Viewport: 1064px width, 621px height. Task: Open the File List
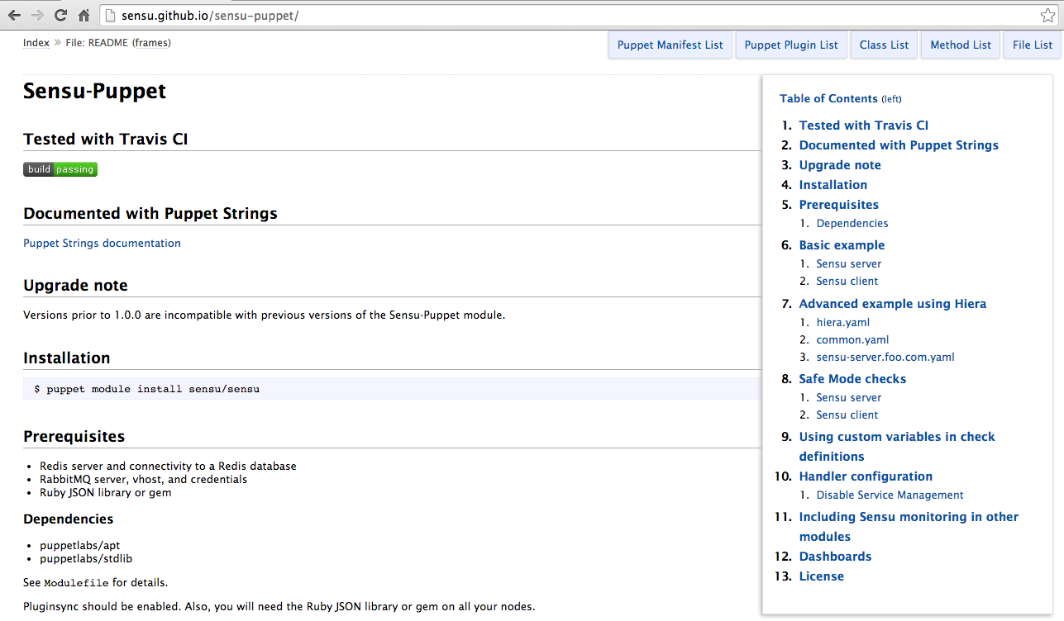pos(1033,45)
